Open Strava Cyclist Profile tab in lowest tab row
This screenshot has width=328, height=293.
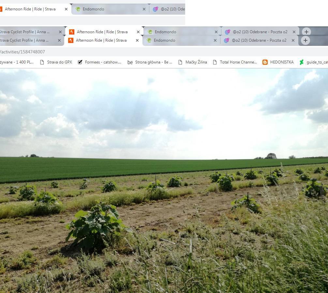coord(24,40)
